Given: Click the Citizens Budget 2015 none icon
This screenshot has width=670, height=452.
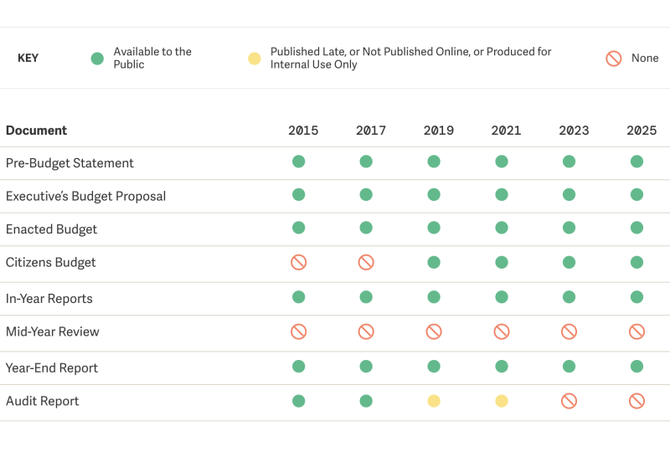Looking at the screenshot, I should [298, 262].
